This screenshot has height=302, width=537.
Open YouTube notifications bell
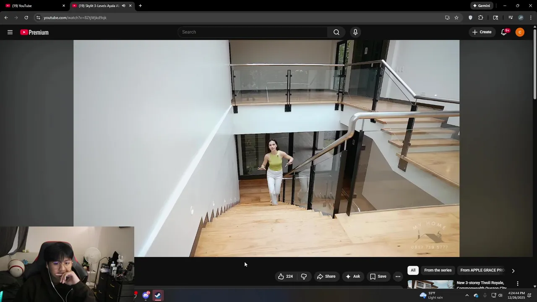point(504,32)
